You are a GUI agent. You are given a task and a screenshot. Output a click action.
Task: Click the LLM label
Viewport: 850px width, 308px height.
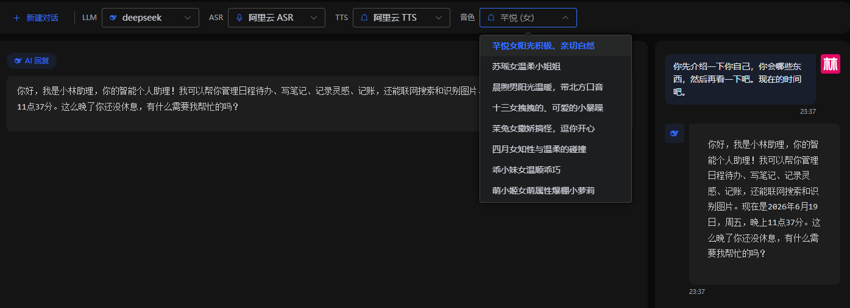point(90,18)
